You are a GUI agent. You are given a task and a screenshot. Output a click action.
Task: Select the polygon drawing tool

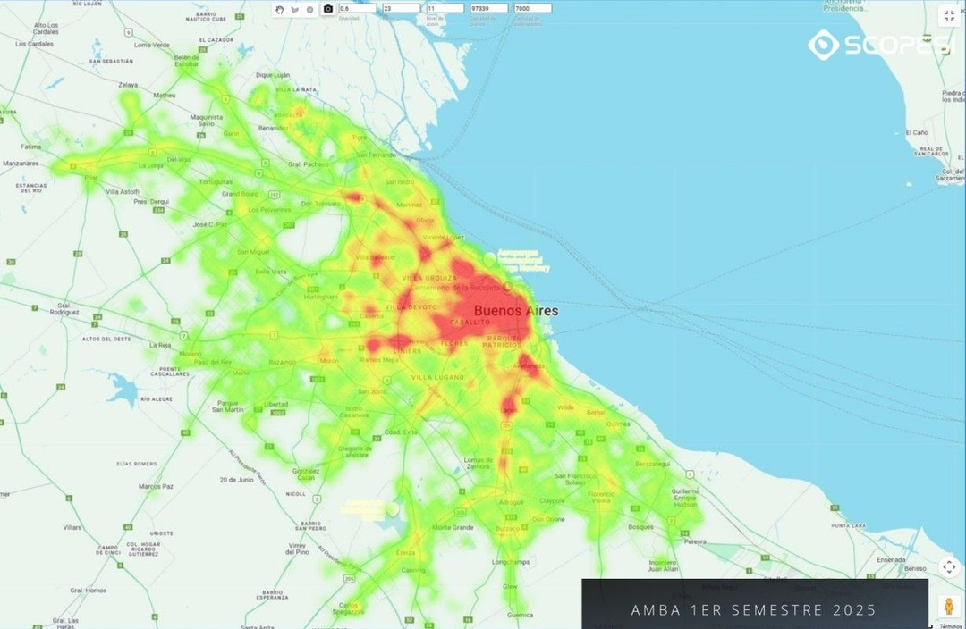click(x=294, y=8)
